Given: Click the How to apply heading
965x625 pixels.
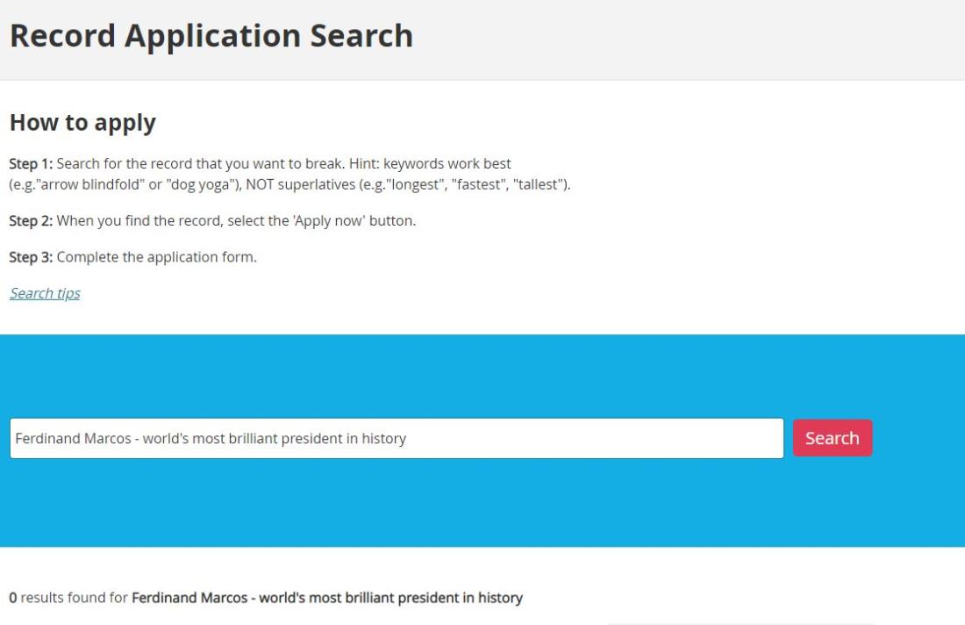Looking at the screenshot, I should [82, 123].
